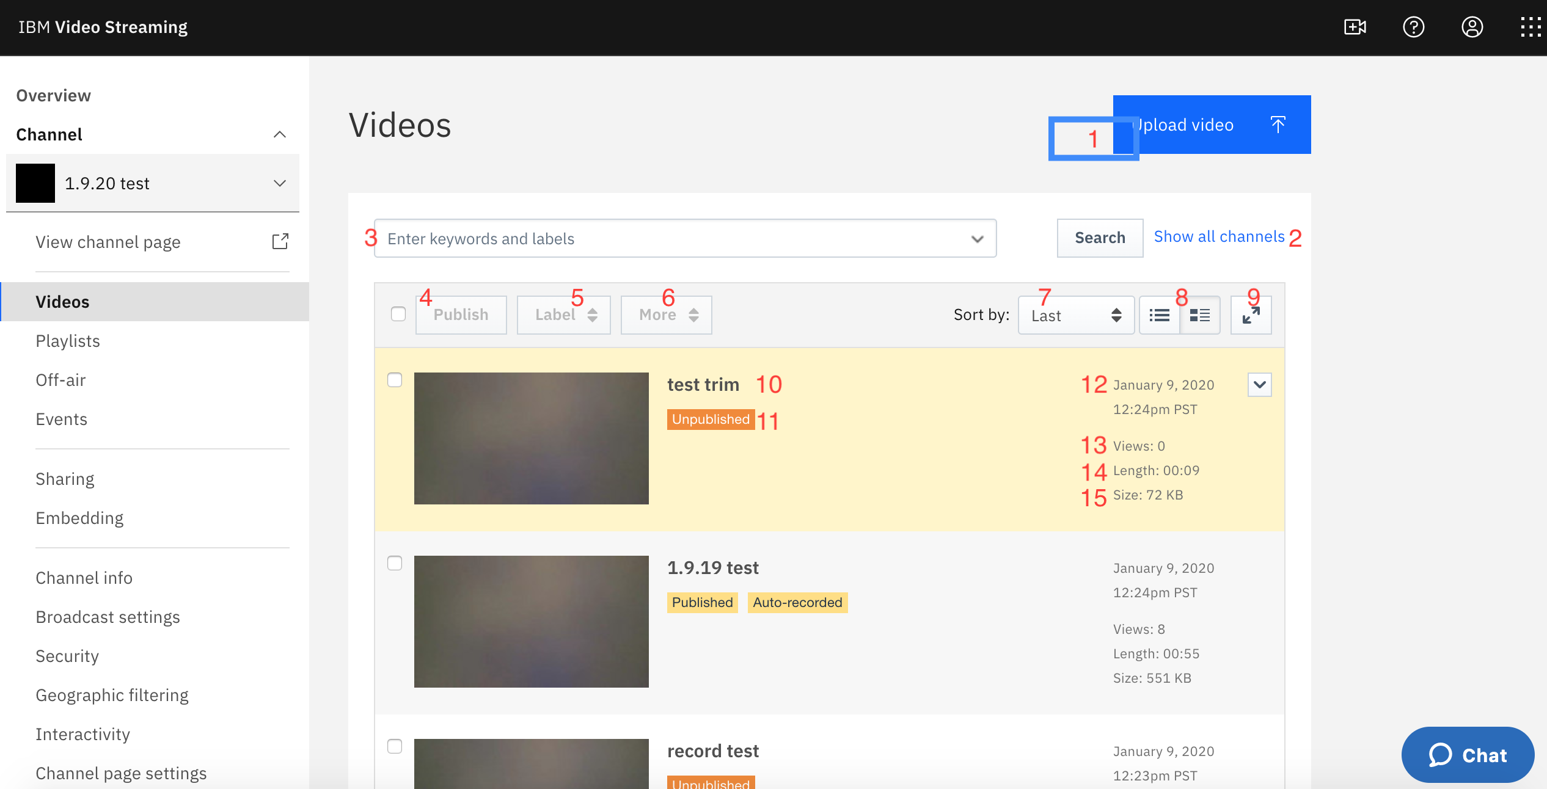This screenshot has height=789, width=1547.
Task: Toggle the select-all videos checkbox
Action: [398, 314]
